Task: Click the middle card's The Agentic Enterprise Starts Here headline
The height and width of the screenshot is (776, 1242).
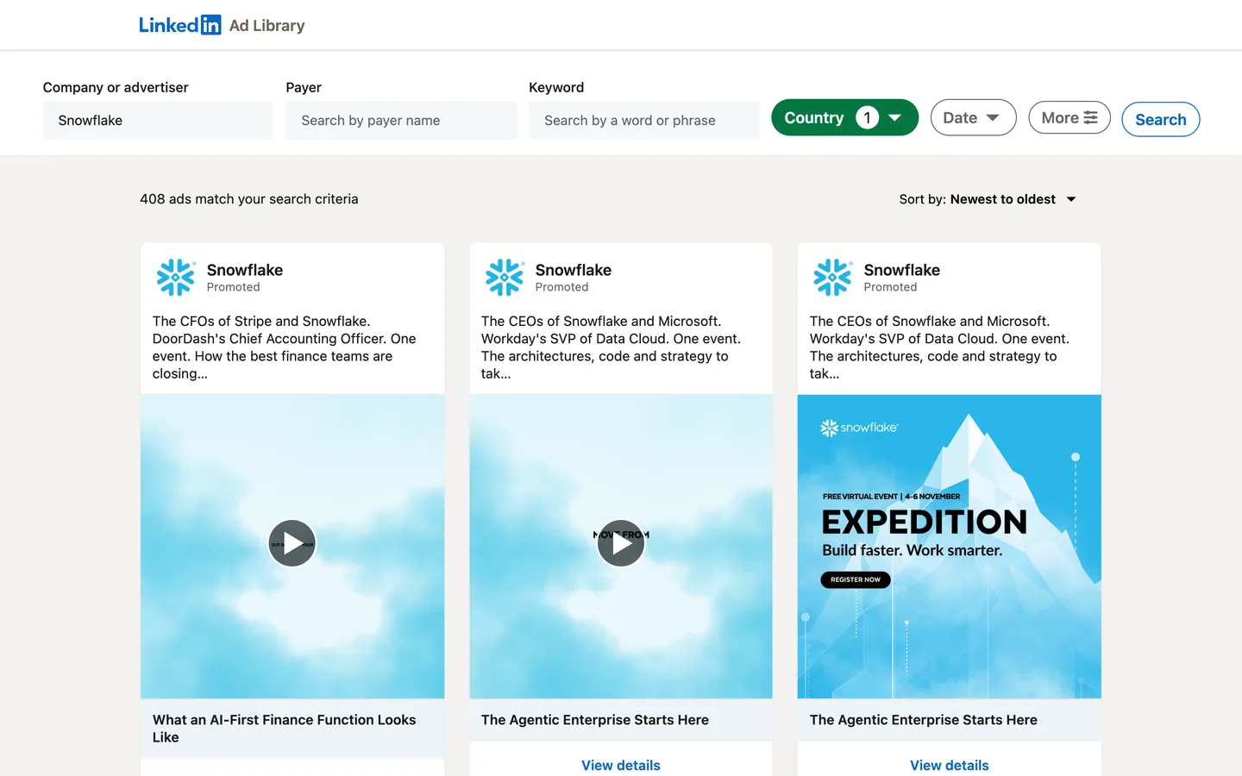Action: [595, 720]
